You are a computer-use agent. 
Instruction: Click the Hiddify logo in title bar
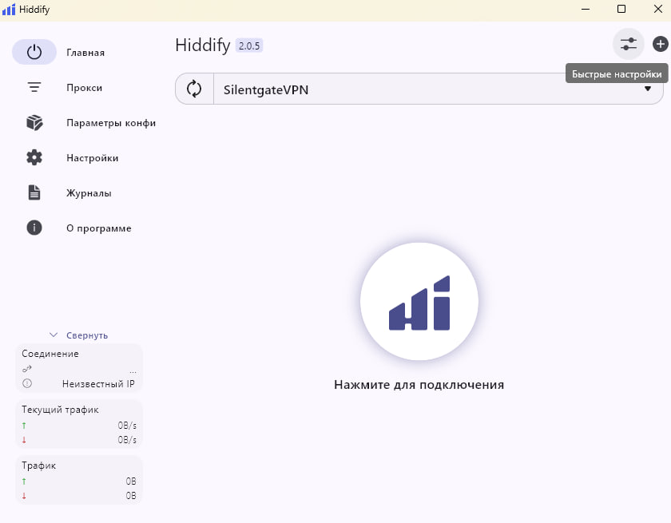[9, 9]
